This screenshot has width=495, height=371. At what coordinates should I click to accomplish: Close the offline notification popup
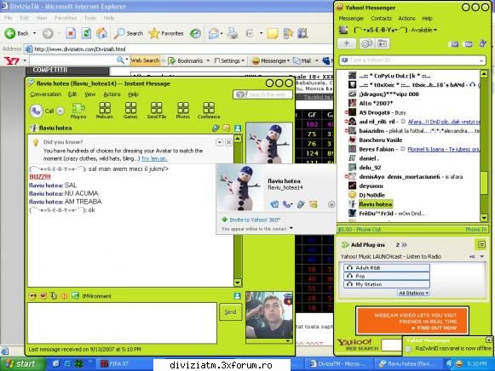(489, 340)
